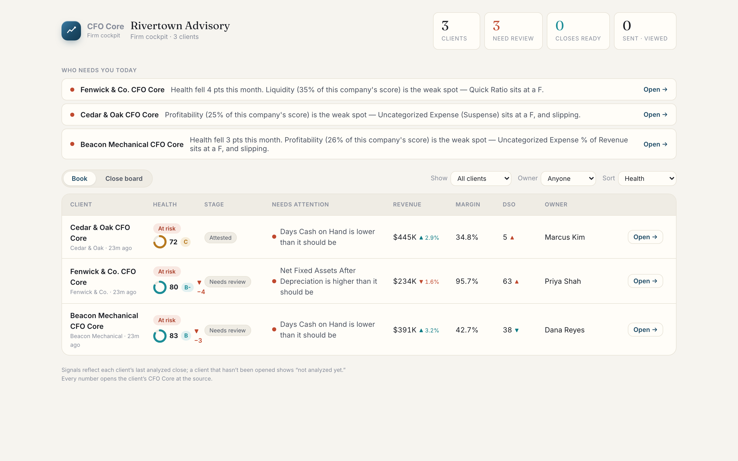The height and width of the screenshot is (461, 738).
Task: Switch to the Book tab
Action: pos(80,178)
